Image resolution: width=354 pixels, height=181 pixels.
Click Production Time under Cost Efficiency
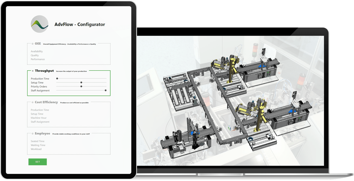click(40, 110)
